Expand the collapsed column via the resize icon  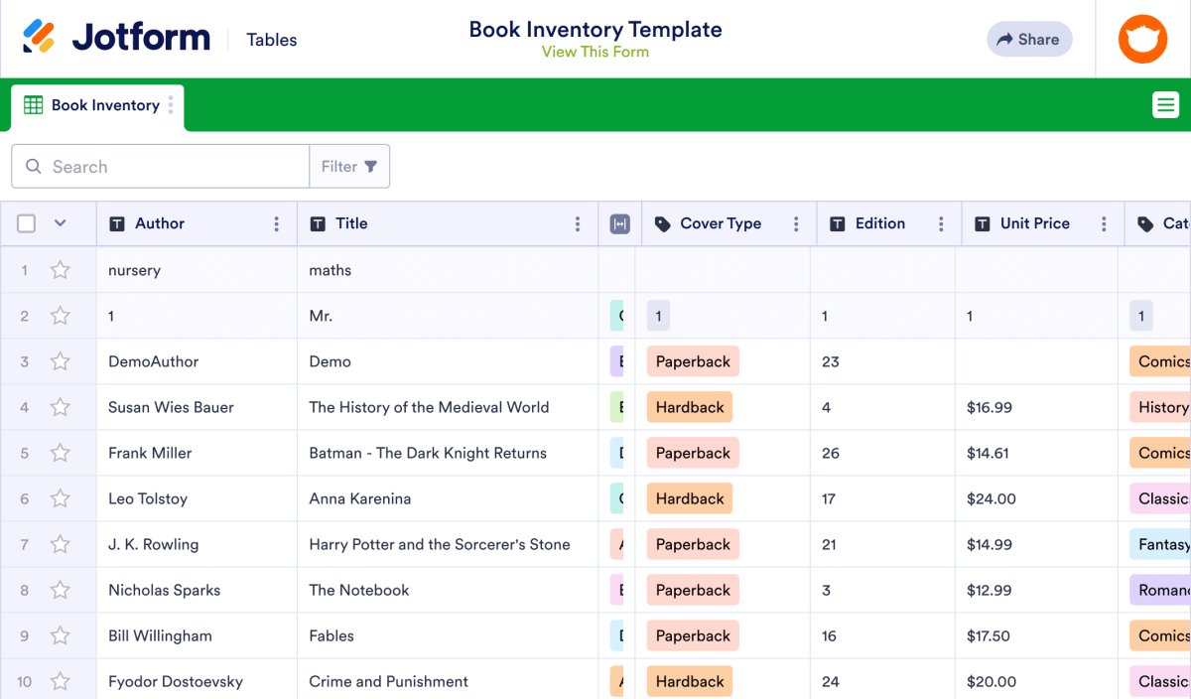click(619, 223)
